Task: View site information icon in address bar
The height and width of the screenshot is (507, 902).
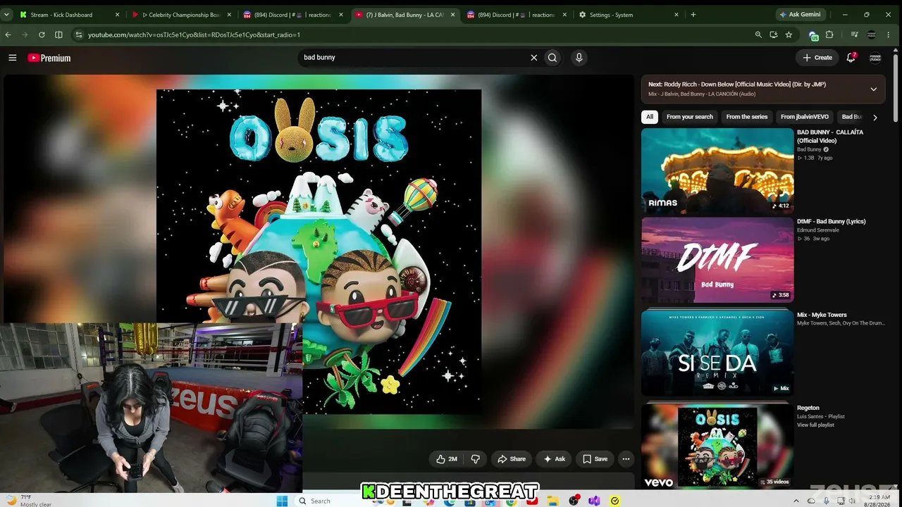Action: (x=78, y=35)
